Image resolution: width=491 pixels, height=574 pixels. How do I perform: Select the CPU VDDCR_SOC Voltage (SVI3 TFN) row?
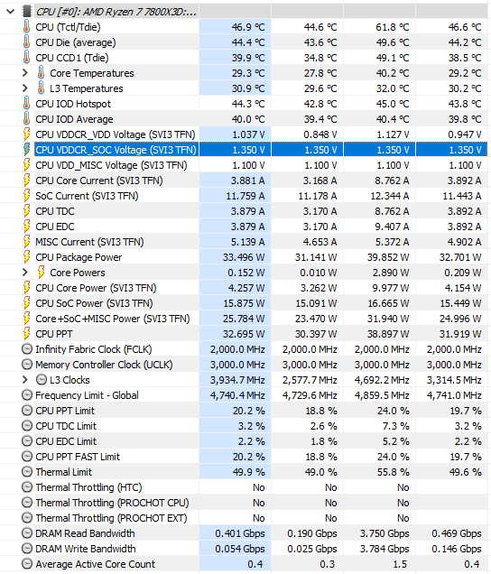click(245, 150)
